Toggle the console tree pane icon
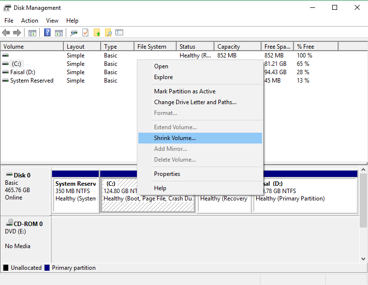368x285 pixels. [32, 33]
